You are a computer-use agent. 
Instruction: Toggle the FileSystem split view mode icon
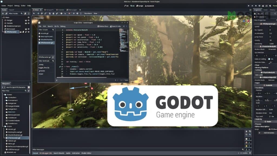(x=29, y=87)
